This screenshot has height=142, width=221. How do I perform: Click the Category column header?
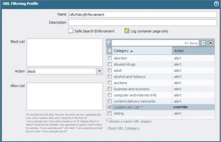coord(142,51)
